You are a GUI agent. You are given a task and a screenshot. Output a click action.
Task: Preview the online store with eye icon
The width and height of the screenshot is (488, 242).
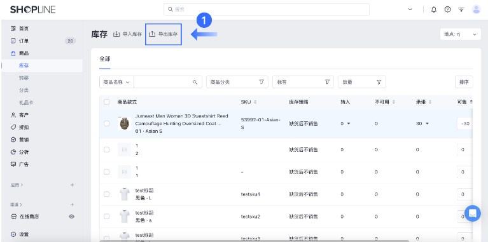72,217
